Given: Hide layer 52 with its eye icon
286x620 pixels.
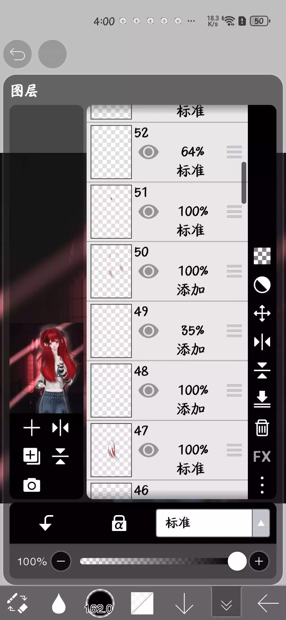Looking at the screenshot, I should click(x=149, y=152).
